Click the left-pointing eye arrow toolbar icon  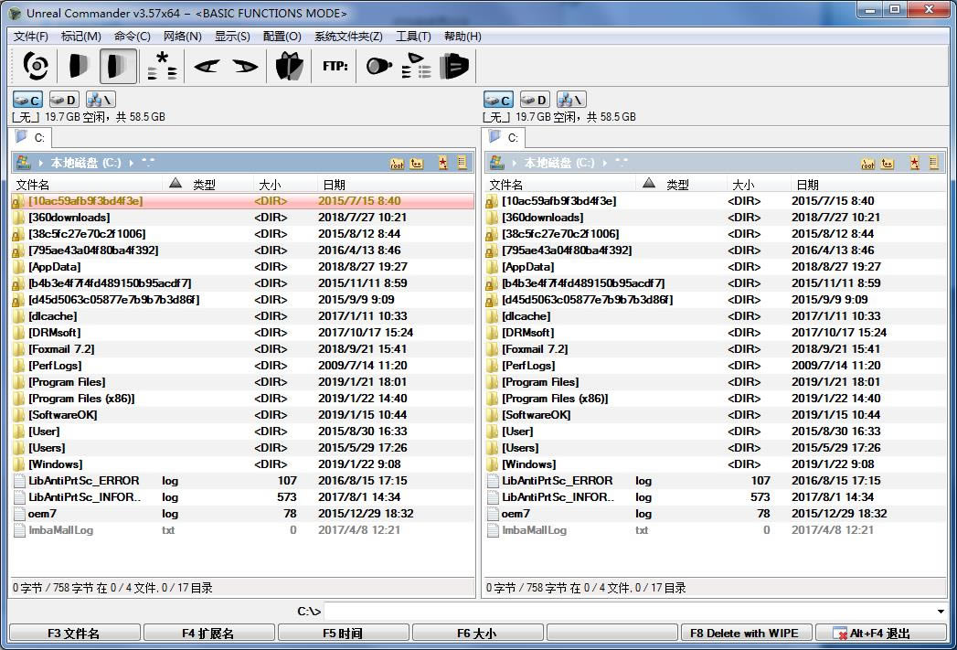coord(207,66)
